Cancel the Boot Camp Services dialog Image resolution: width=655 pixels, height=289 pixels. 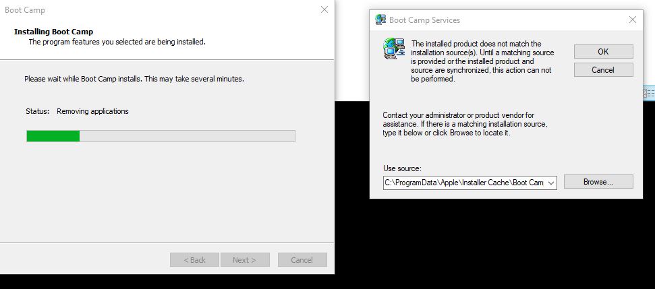pos(603,69)
